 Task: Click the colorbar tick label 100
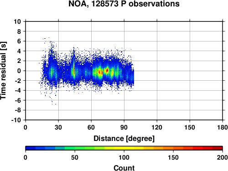(124, 157)
